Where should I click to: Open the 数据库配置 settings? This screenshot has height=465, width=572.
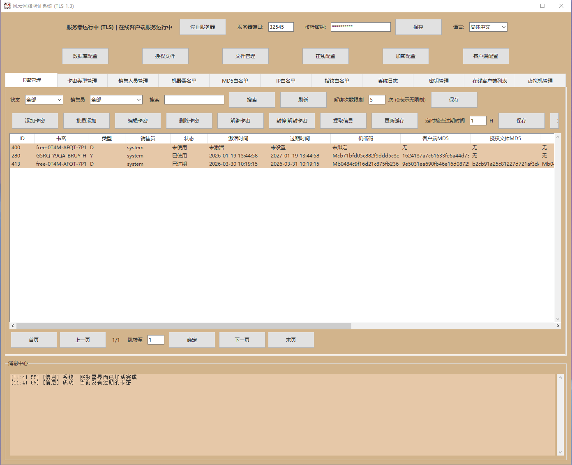[85, 56]
